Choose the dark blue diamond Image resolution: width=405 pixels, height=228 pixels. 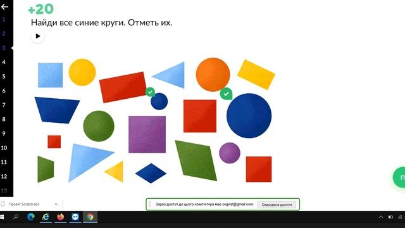[x=151, y=173]
